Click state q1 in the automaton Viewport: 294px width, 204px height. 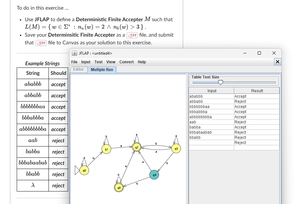(106, 149)
